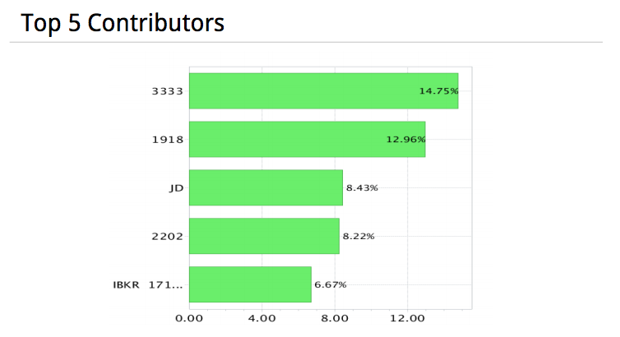The image size is (620, 337).
Task: Click the JD contributor bar
Action: pyautogui.click(x=265, y=187)
